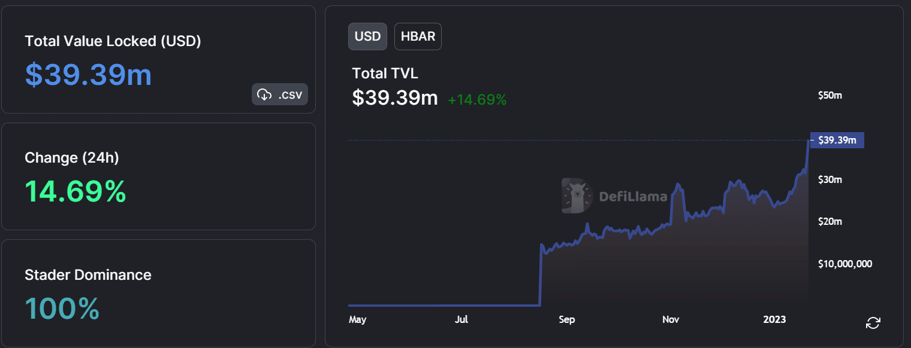Click the cloud download icon beside .csv
This screenshot has width=911, height=348.
[264, 94]
